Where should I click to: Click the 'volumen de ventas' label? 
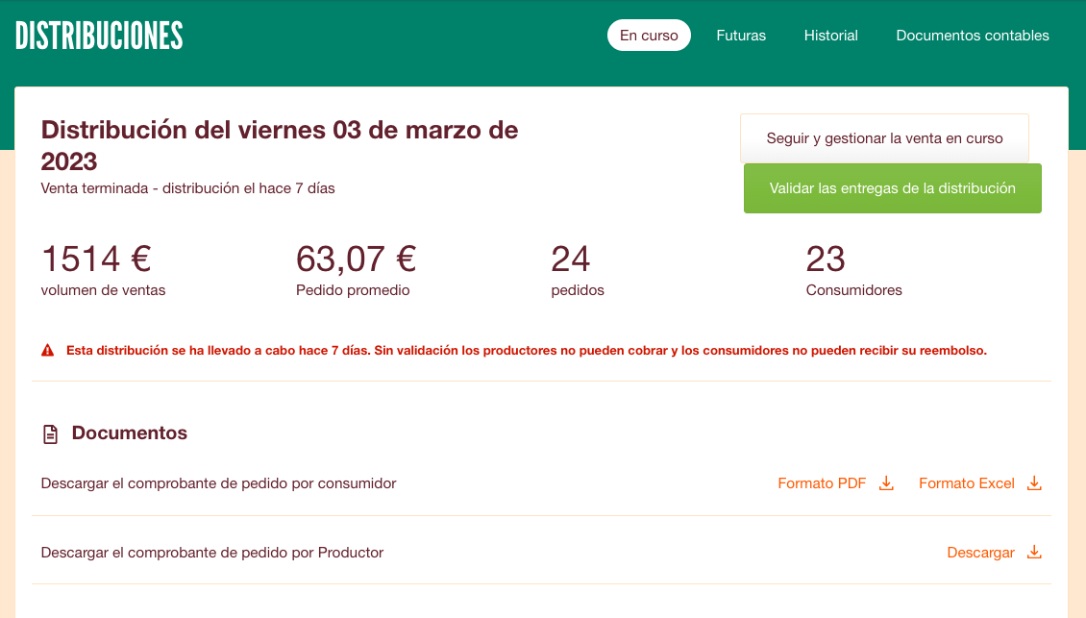[x=103, y=290]
